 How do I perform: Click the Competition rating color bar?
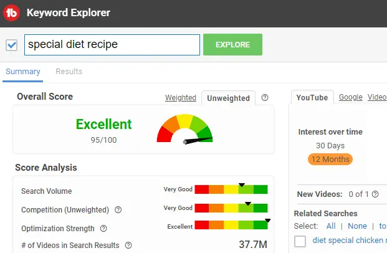pyautogui.click(x=231, y=208)
